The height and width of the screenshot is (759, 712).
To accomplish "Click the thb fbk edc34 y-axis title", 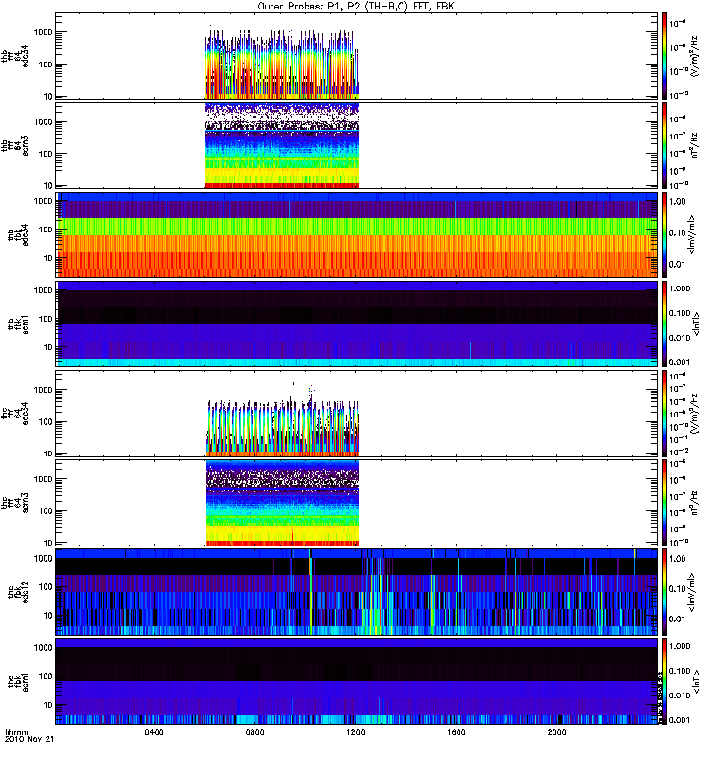I will [x=18, y=234].
